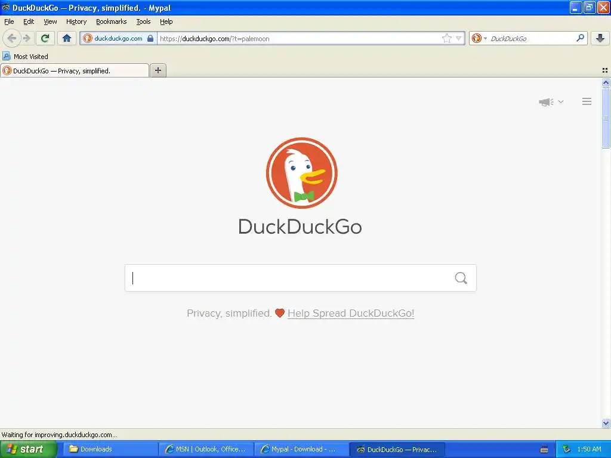The image size is (611, 458).
Task: Minimize the Mypal browser window
Action: [x=575, y=7]
